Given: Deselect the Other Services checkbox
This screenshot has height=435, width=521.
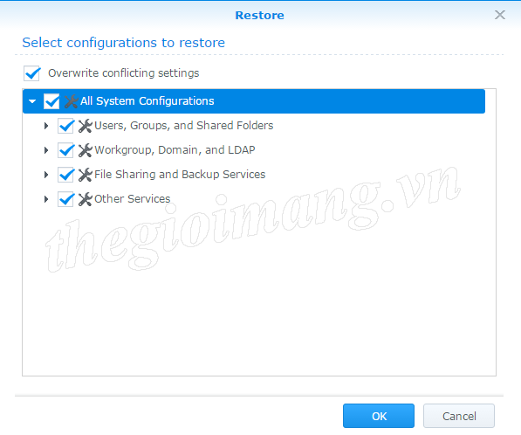Looking at the screenshot, I should tap(65, 199).
